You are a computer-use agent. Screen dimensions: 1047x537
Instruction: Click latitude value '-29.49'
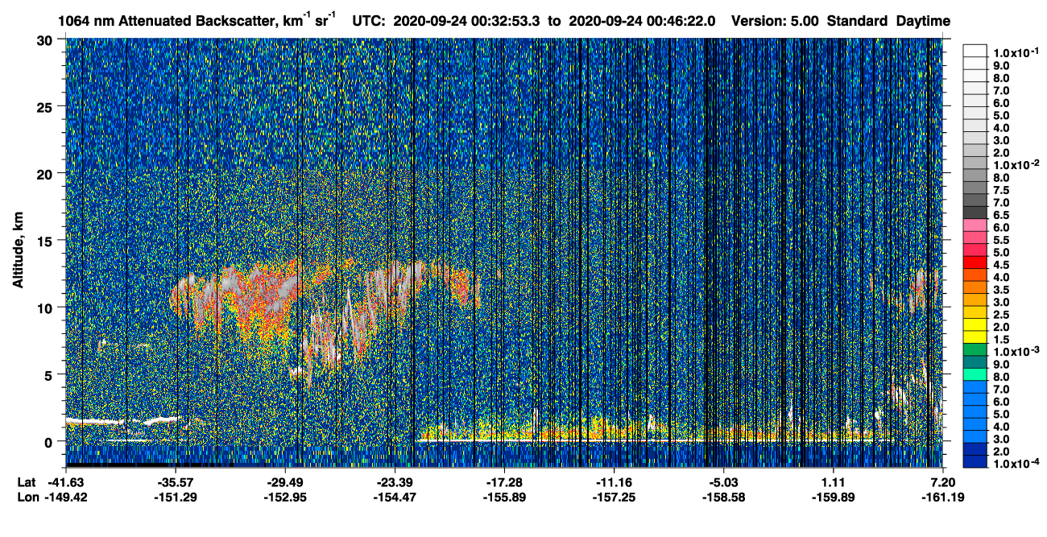285,482
